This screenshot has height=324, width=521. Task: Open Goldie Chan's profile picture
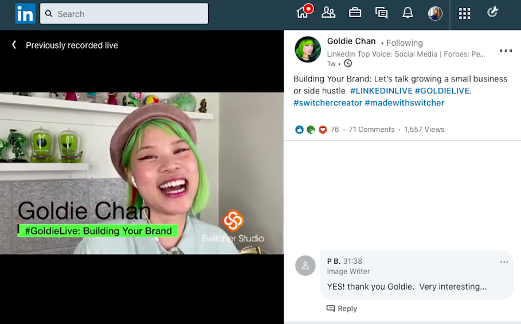308,49
